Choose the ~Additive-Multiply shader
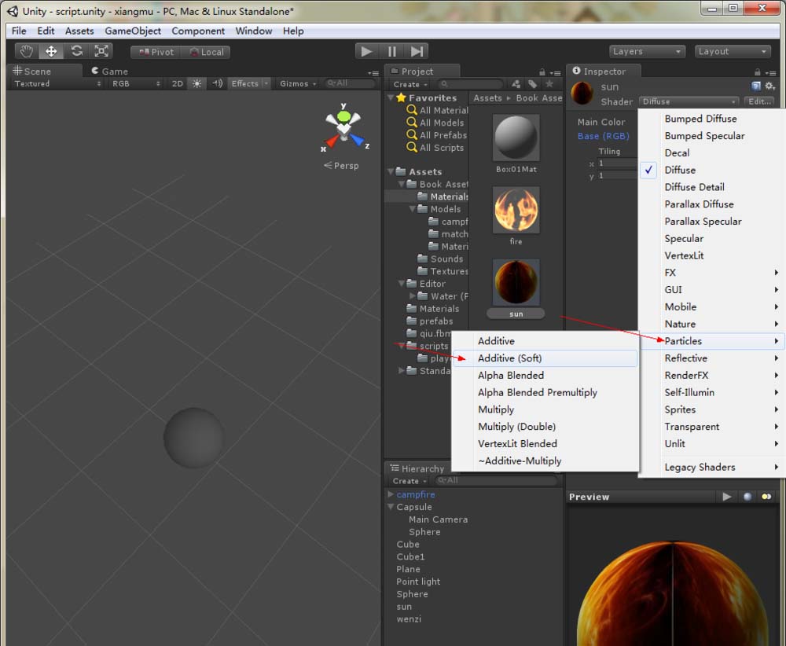 pos(545,461)
